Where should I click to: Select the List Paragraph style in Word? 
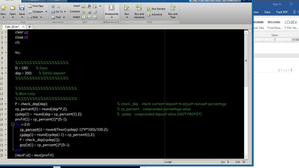pos(274,25)
